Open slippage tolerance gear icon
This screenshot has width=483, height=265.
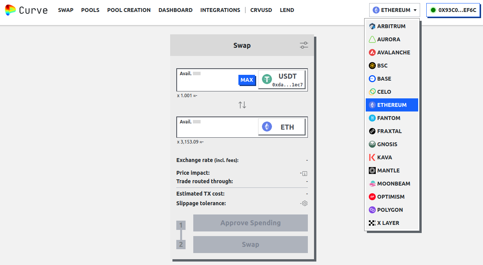(305, 203)
